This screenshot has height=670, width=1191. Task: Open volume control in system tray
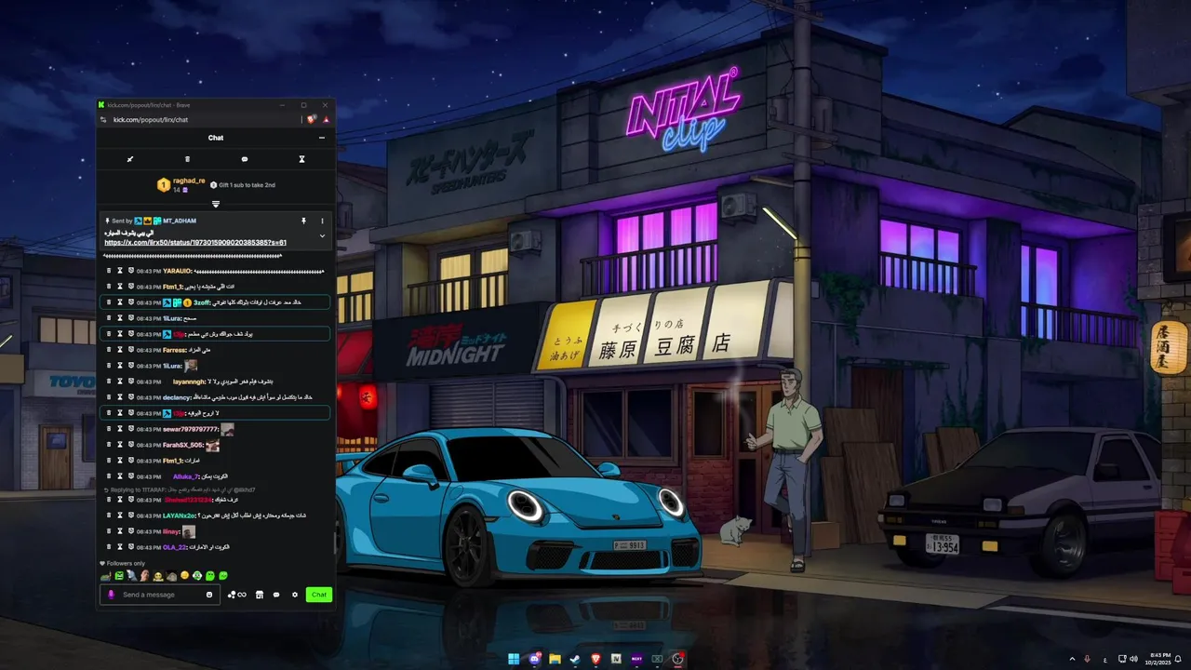[1133, 659]
